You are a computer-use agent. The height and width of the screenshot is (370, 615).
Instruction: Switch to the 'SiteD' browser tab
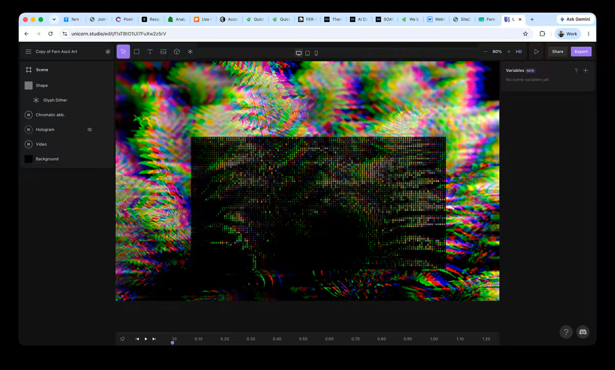(x=462, y=19)
